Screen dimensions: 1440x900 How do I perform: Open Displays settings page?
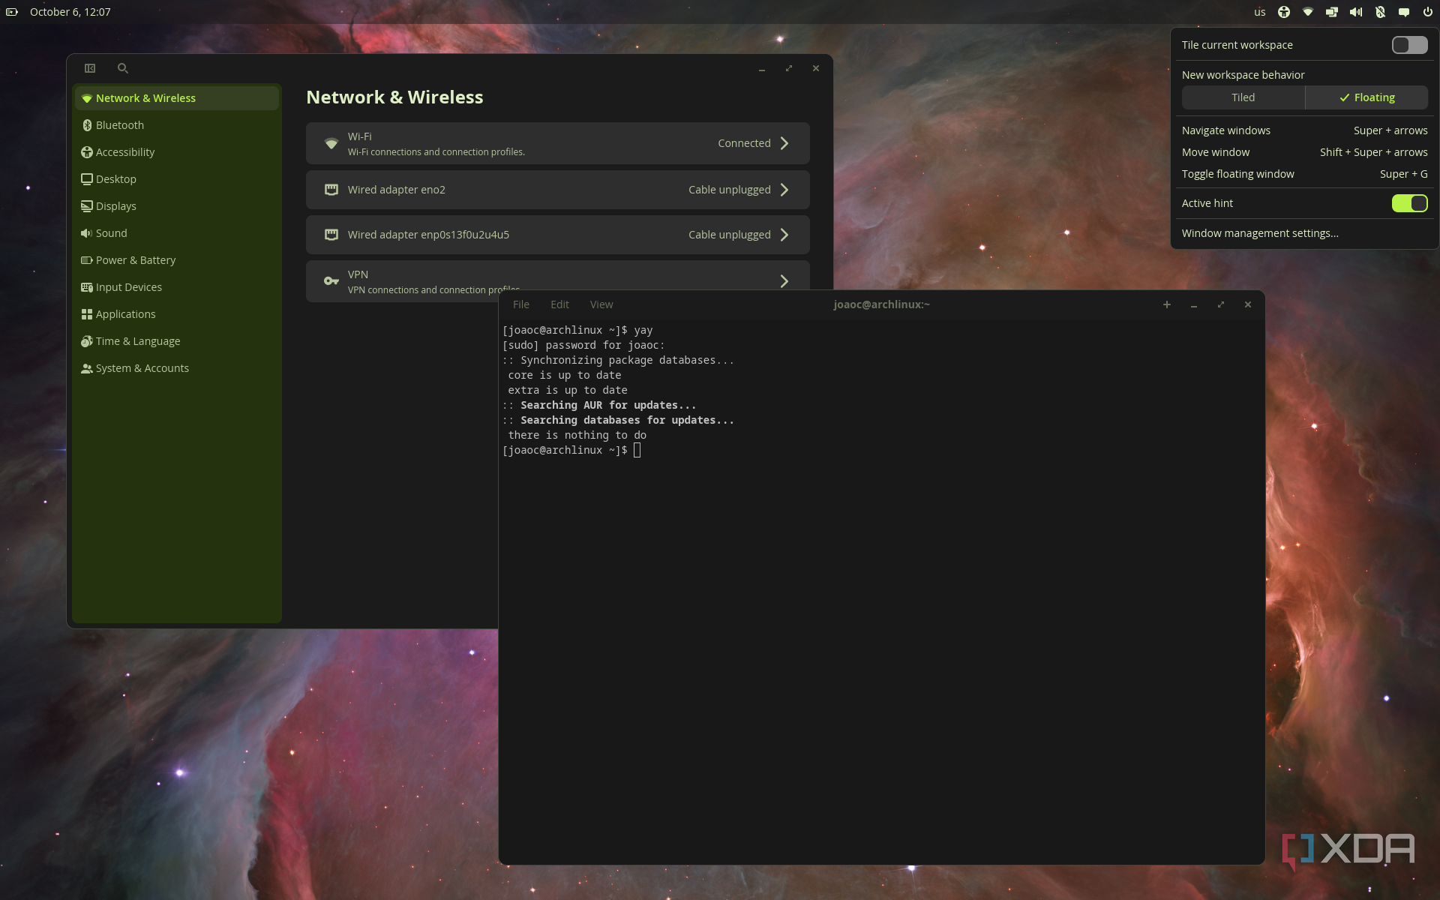177,206
